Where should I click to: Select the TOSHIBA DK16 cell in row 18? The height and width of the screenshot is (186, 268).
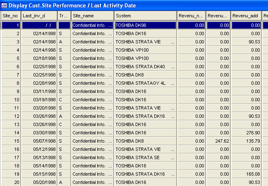146,166
